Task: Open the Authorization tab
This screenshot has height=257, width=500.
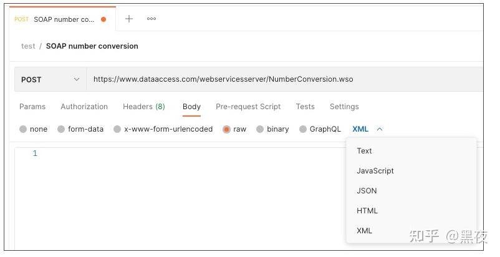Action: 84,107
